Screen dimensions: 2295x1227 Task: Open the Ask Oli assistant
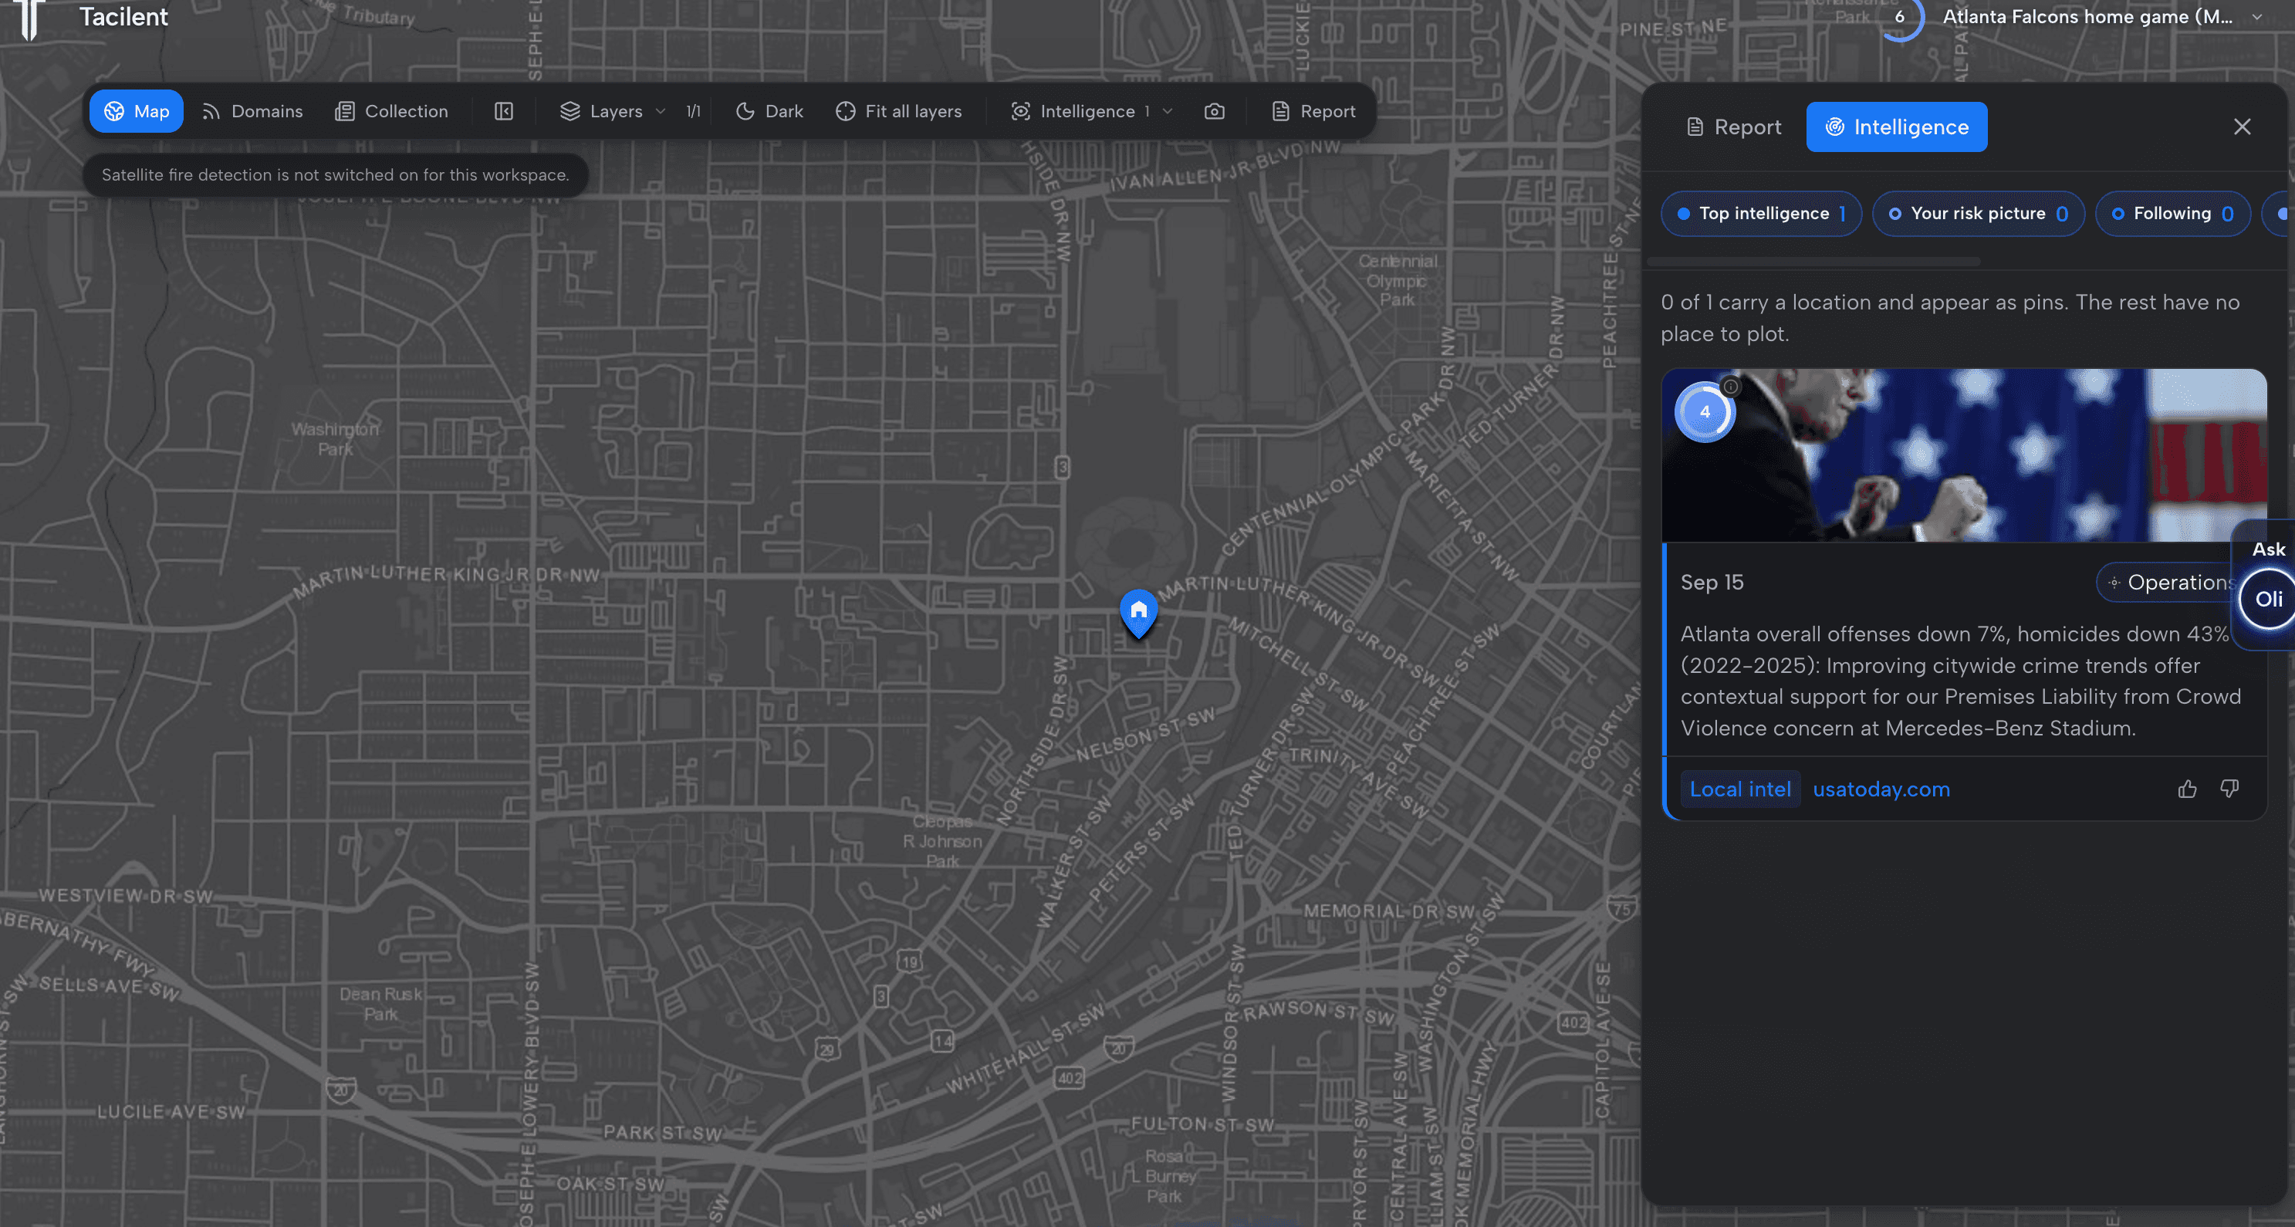coord(2268,599)
